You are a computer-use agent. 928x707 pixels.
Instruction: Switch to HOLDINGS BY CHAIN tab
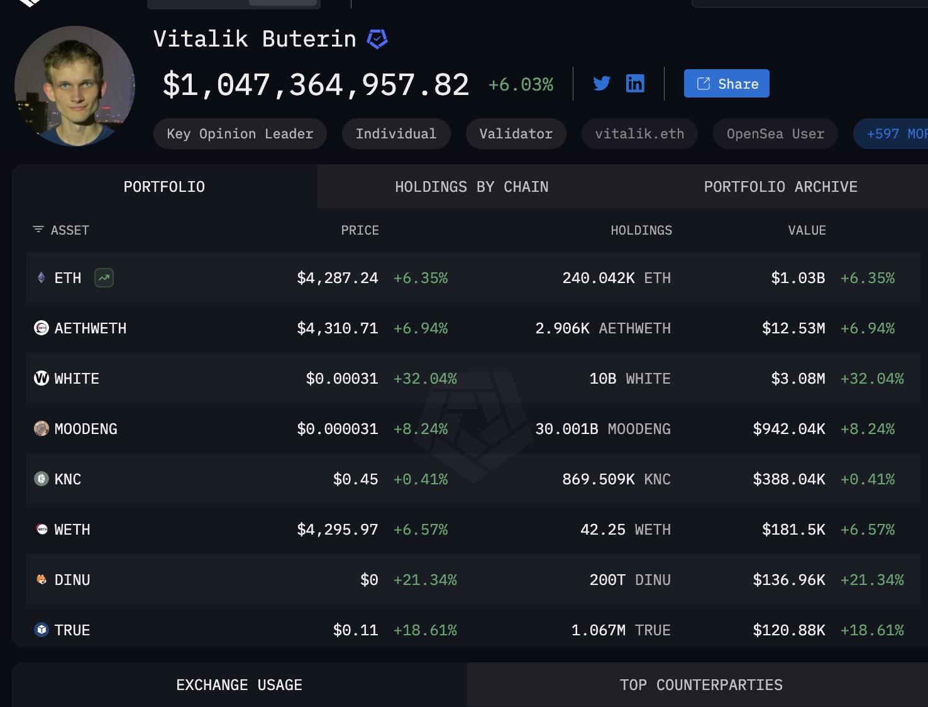coord(472,187)
